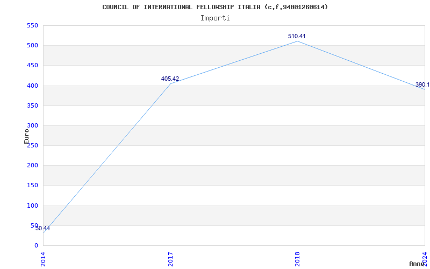Click the 150 y-axis tick label
This screenshot has height=269, width=430.
point(32,186)
